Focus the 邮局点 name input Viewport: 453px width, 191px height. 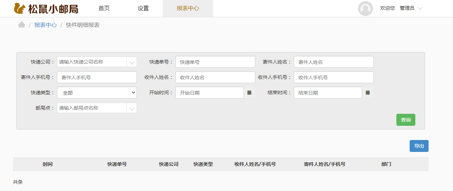(92, 108)
